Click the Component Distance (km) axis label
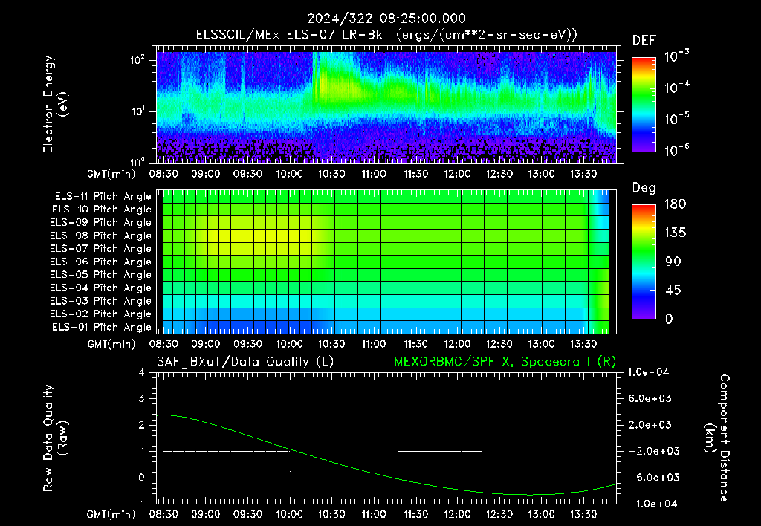Image resolution: width=761 pixels, height=526 pixels. tap(717, 438)
